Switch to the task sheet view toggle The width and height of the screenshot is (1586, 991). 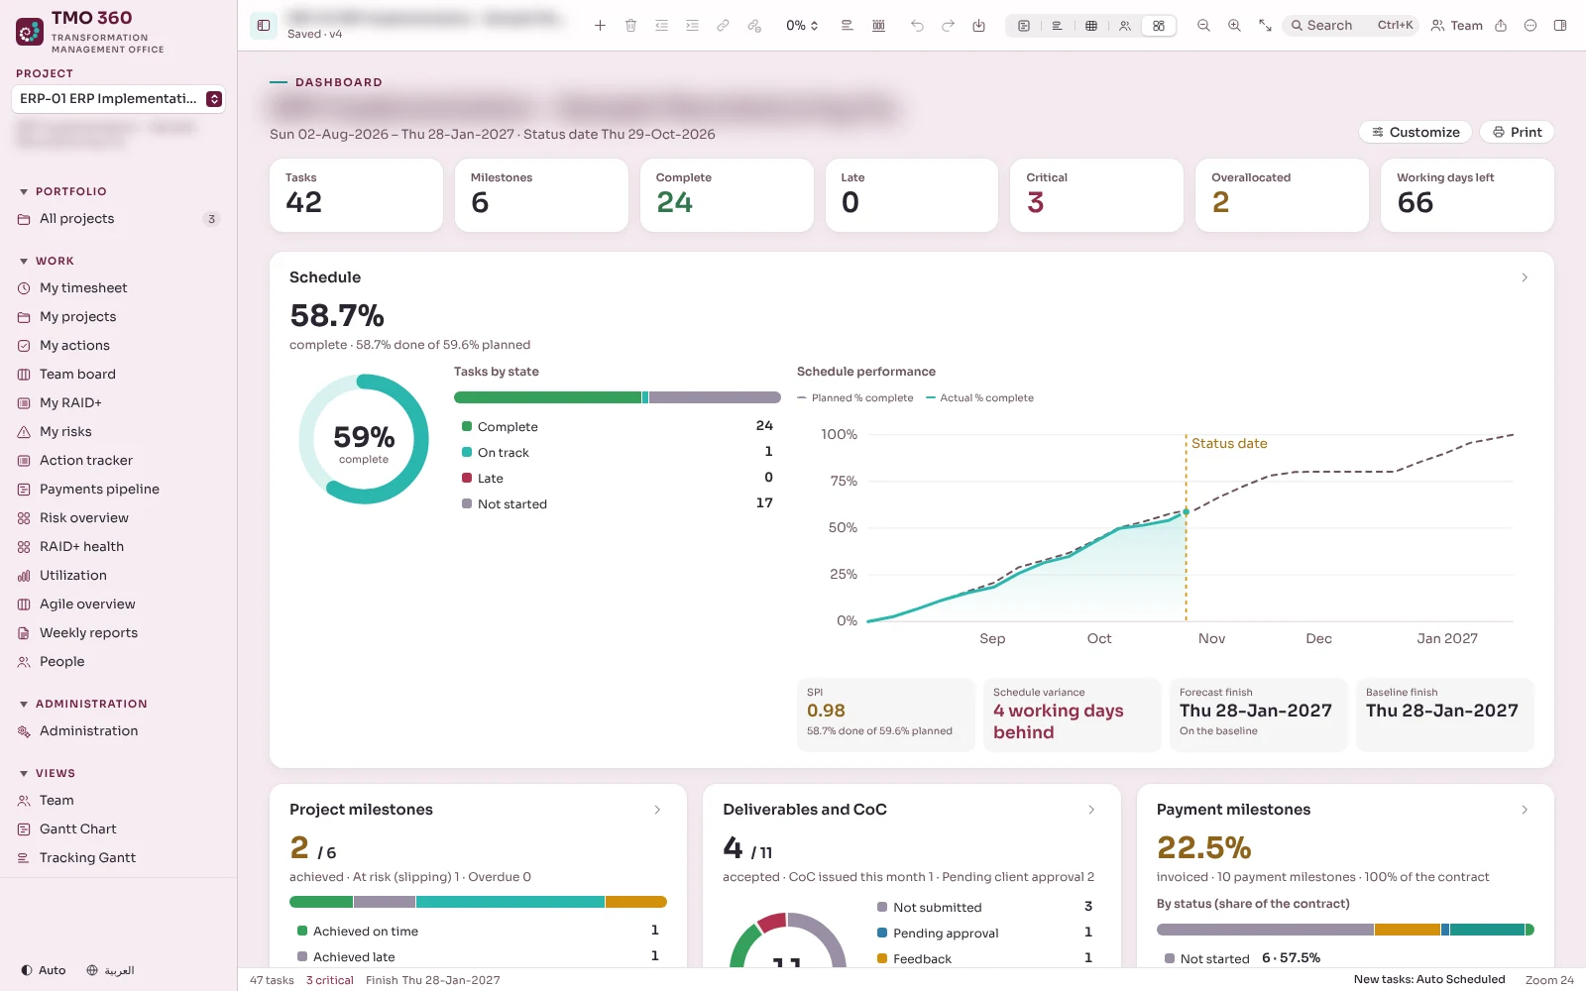tap(1024, 26)
